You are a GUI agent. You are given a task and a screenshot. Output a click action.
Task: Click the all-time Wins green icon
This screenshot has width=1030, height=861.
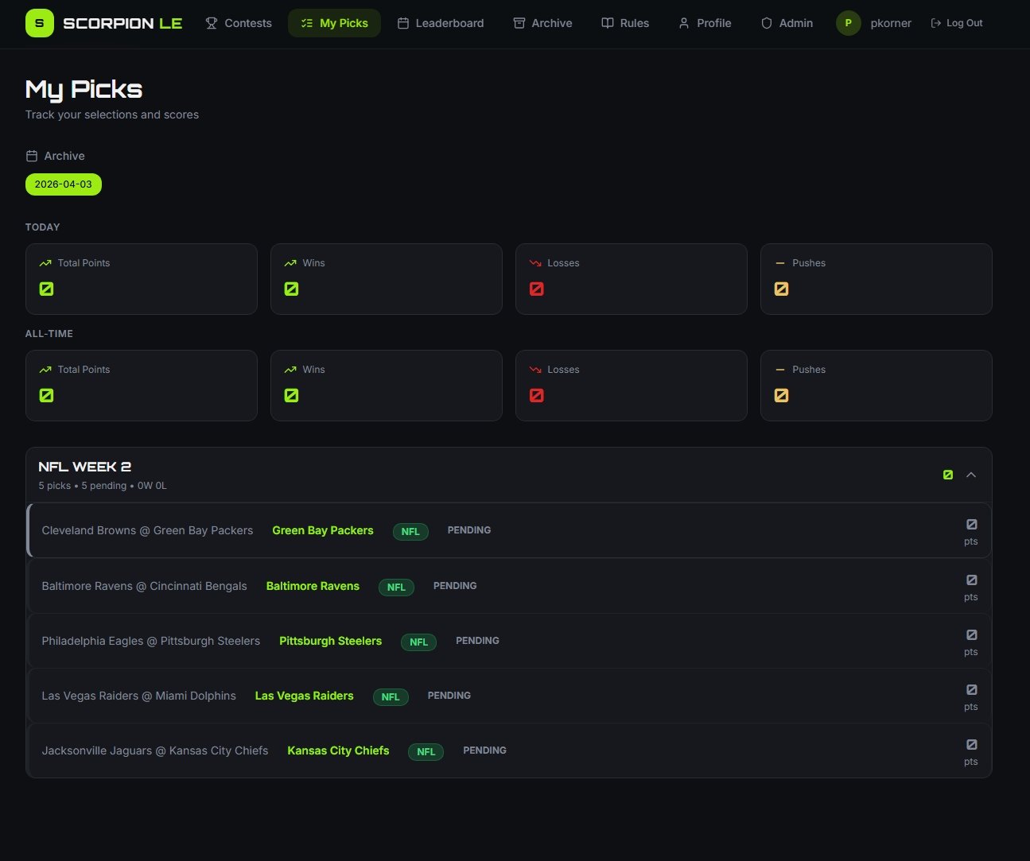[x=292, y=395]
